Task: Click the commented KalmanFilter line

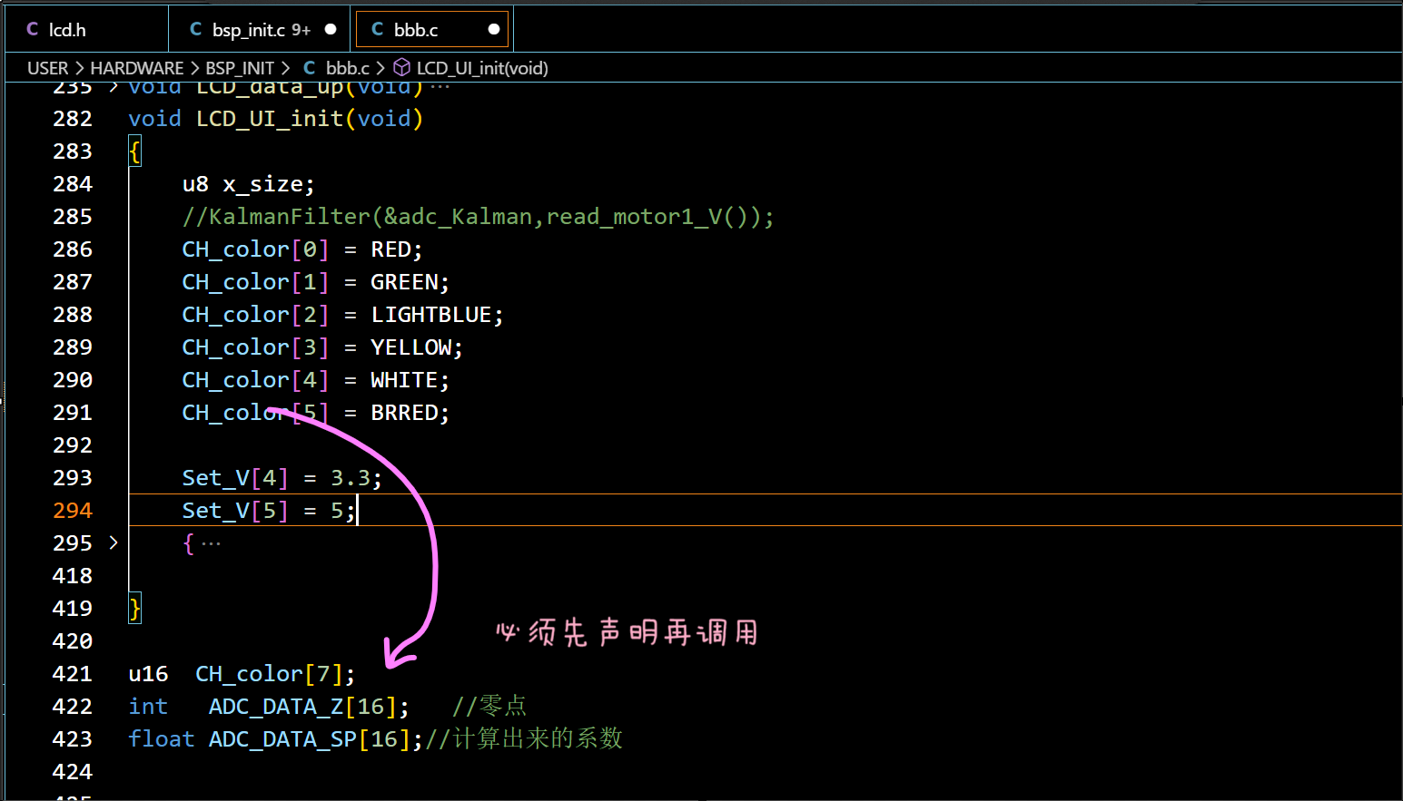Action: [x=479, y=217]
